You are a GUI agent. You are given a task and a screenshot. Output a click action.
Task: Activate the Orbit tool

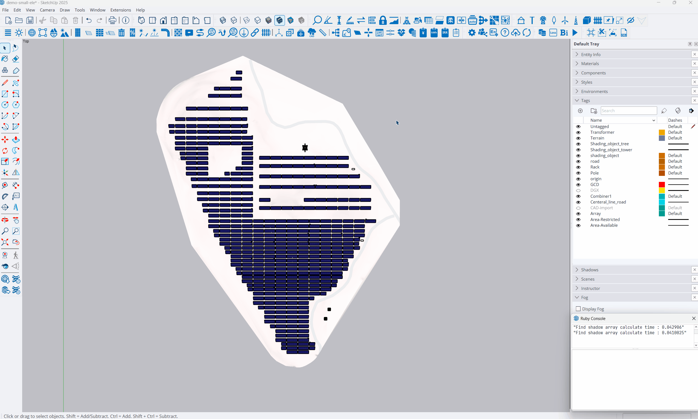5,220
